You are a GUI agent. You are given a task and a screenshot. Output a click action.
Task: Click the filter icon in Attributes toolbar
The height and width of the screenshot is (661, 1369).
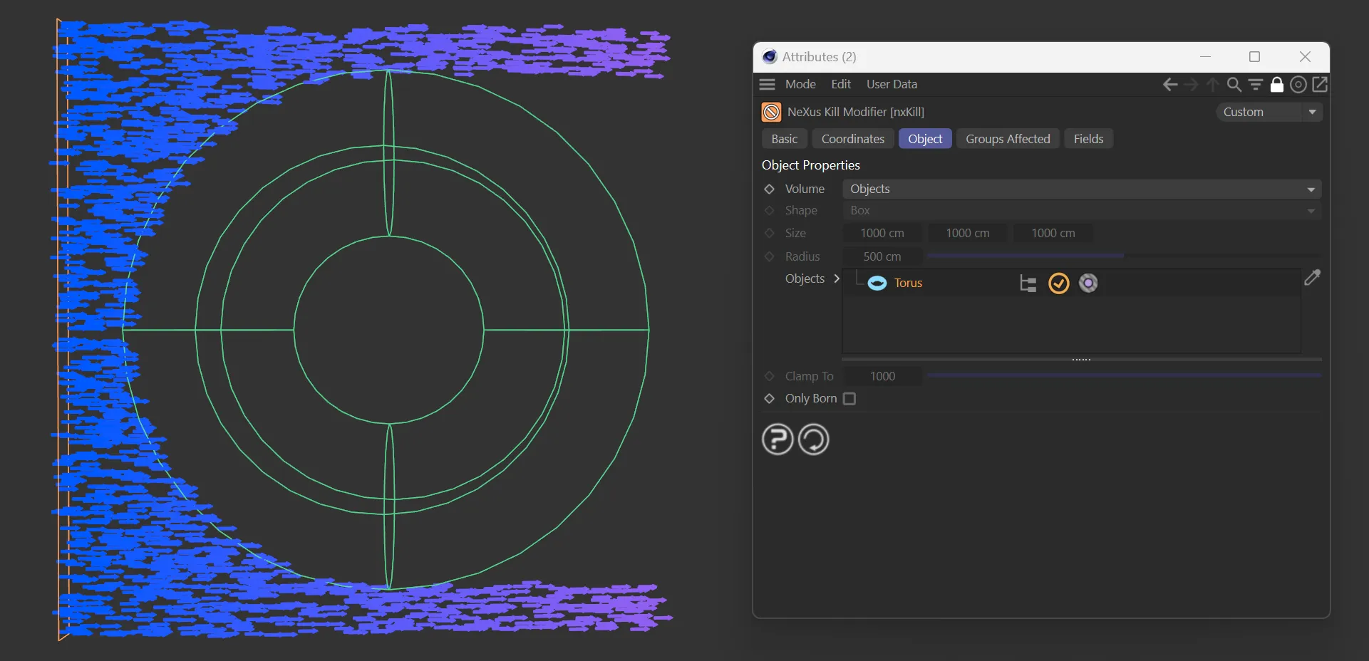click(x=1256, y=85)
